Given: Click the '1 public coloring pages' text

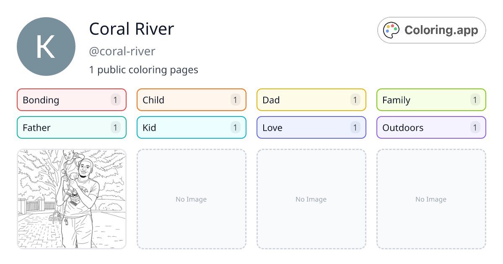Looking at the screenshot, I should pyautogui.click(x=144, y=70).
